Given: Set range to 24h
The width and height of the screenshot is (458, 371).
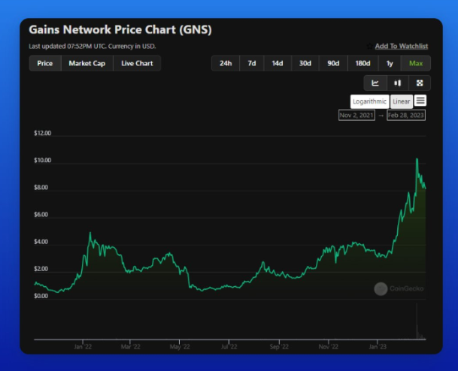Looking at the screenshot, I should 226,63.
